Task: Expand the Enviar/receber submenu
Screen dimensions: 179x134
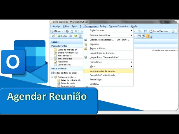Action: (x=109, y=30)
